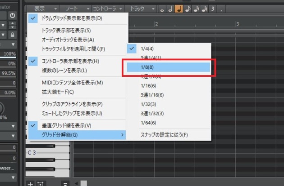Image resolution: width=284 pixels, height=186 pixels.
Task: Open the ノート dropdown menu
Action: point(74,9)
